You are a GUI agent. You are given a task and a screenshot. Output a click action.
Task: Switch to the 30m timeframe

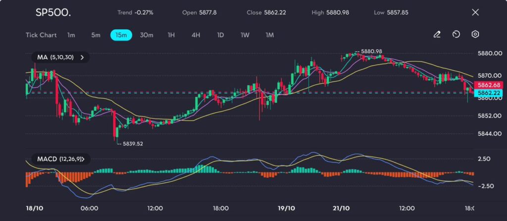click(147, 35)
